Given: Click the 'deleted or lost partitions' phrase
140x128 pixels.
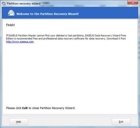Looking at the screenshot, I should click(x=70, y=35).
